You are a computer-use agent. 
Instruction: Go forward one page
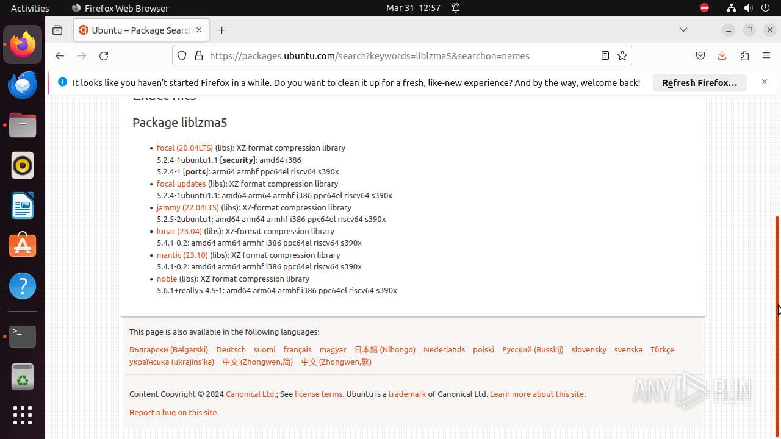point(82,55)
